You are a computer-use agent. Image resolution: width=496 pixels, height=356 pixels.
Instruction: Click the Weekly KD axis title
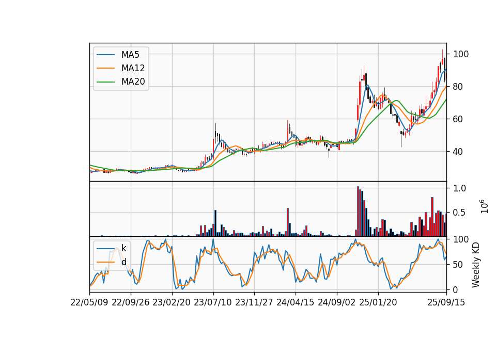coord(476,265)
